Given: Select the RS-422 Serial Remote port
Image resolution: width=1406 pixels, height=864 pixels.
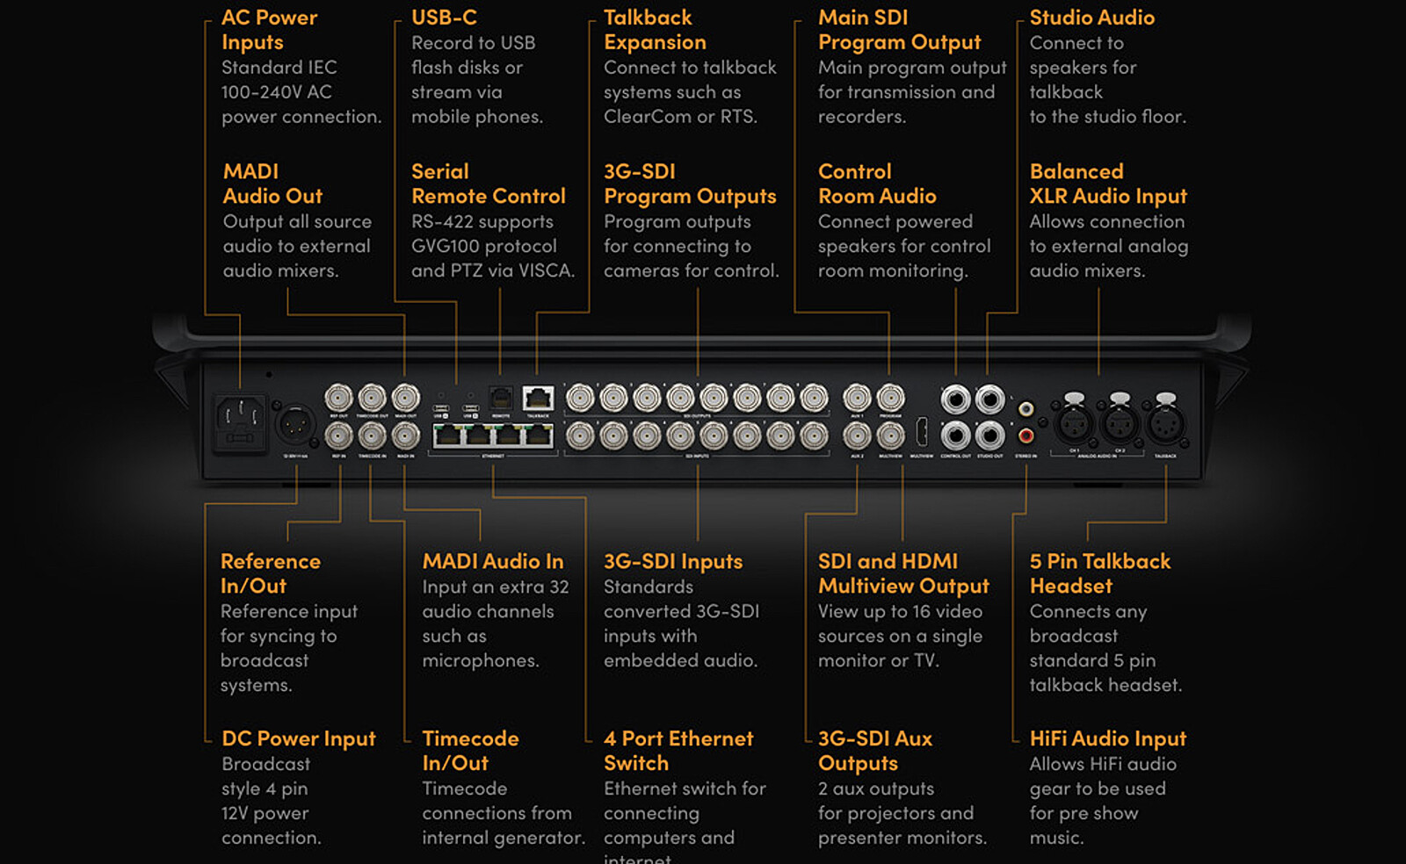Looking at the screenshot, I should point(500,399).
